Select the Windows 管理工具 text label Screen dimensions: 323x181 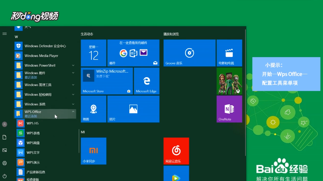click(38, 85)
